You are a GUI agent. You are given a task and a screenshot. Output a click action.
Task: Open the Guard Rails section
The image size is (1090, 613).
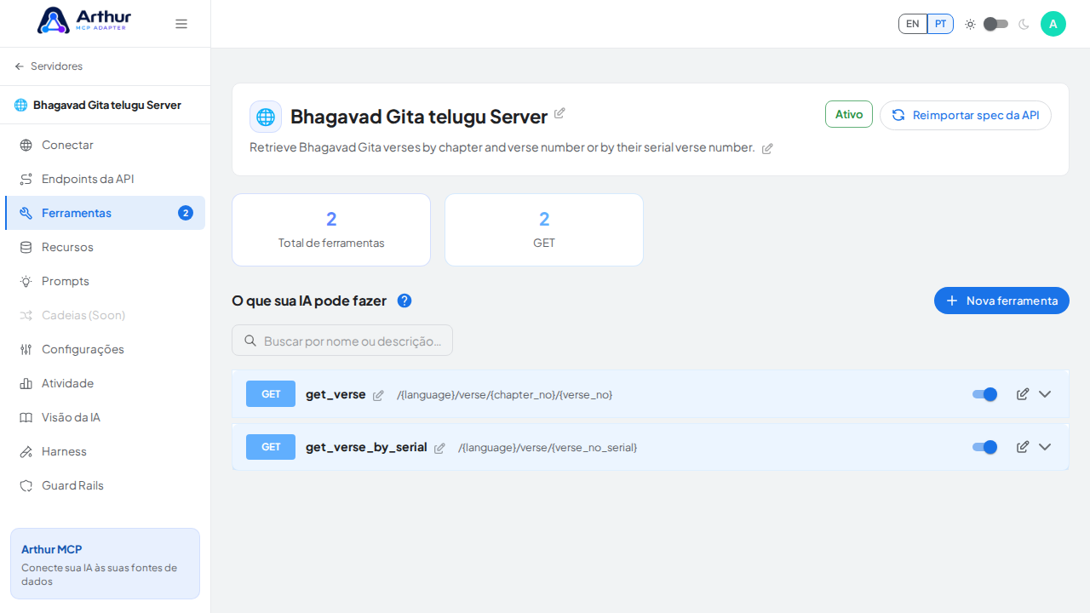coord(105,485)
